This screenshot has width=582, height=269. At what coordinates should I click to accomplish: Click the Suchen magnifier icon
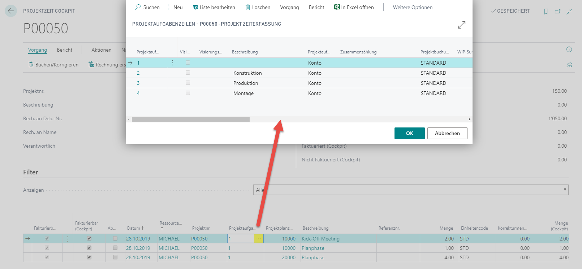[x=138, y=7]
